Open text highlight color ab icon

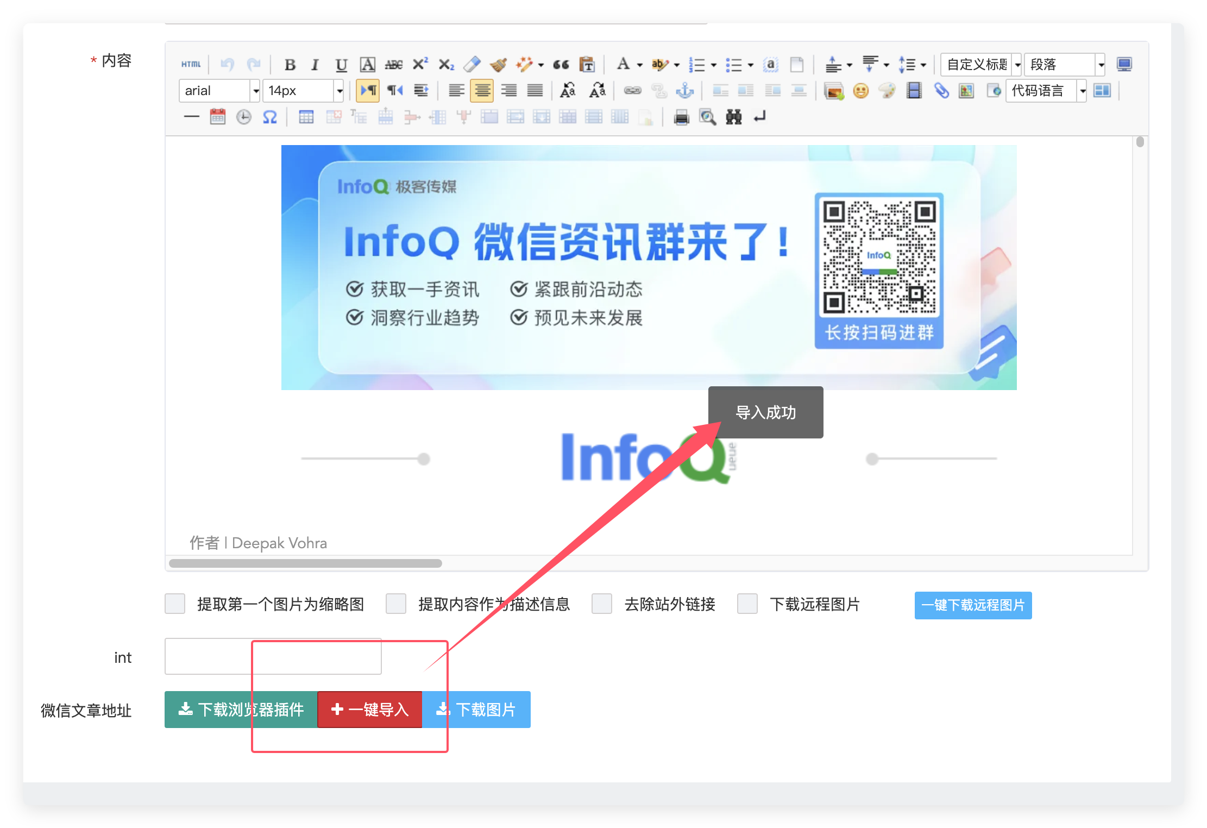659,65
